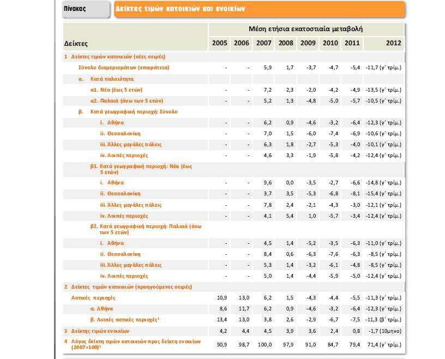The height and width of the screenshot is (359, 445).
Task: Click the 2012 column header
Action: 384,43
